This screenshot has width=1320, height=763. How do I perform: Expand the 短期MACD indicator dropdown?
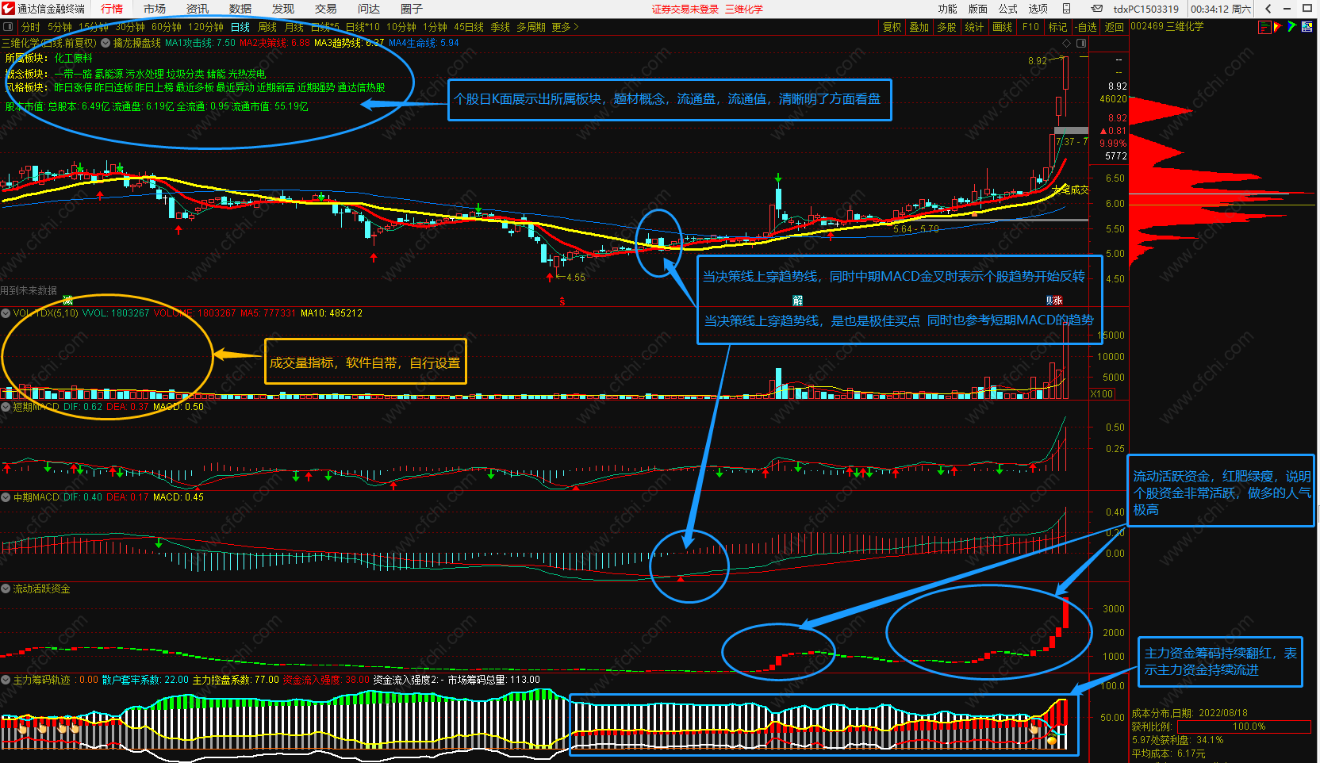(x=6, y=407)
